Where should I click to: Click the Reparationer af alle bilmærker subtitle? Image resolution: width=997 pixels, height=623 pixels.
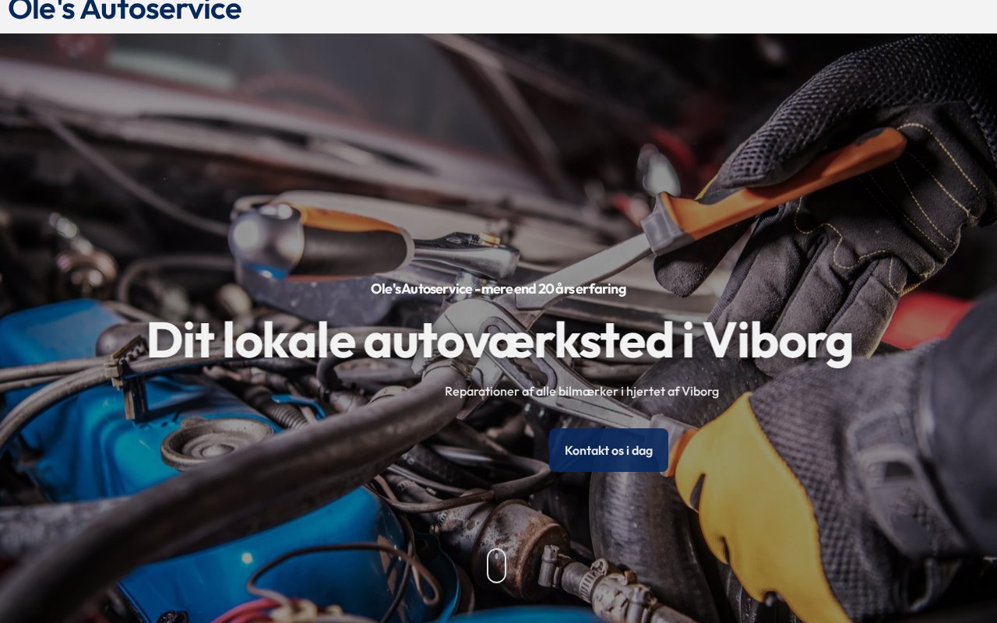[x=581, y=391]
